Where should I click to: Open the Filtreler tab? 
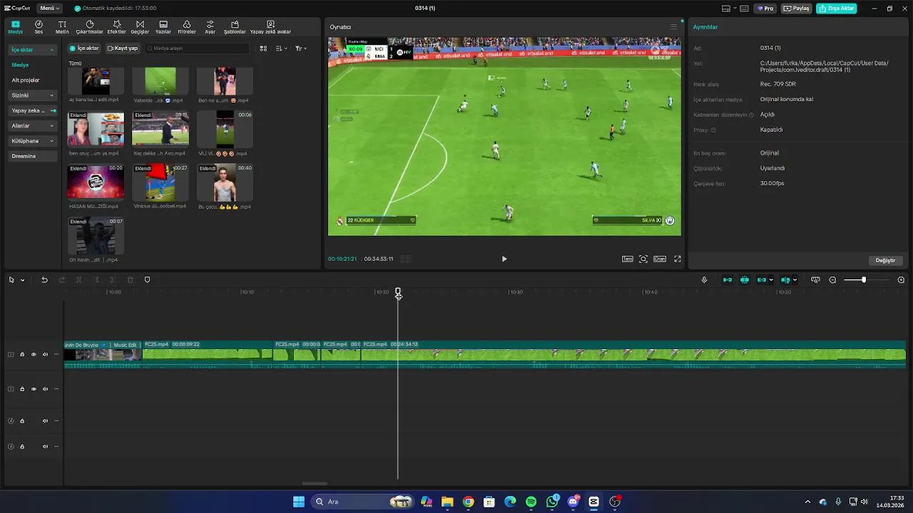pos(187,27)
